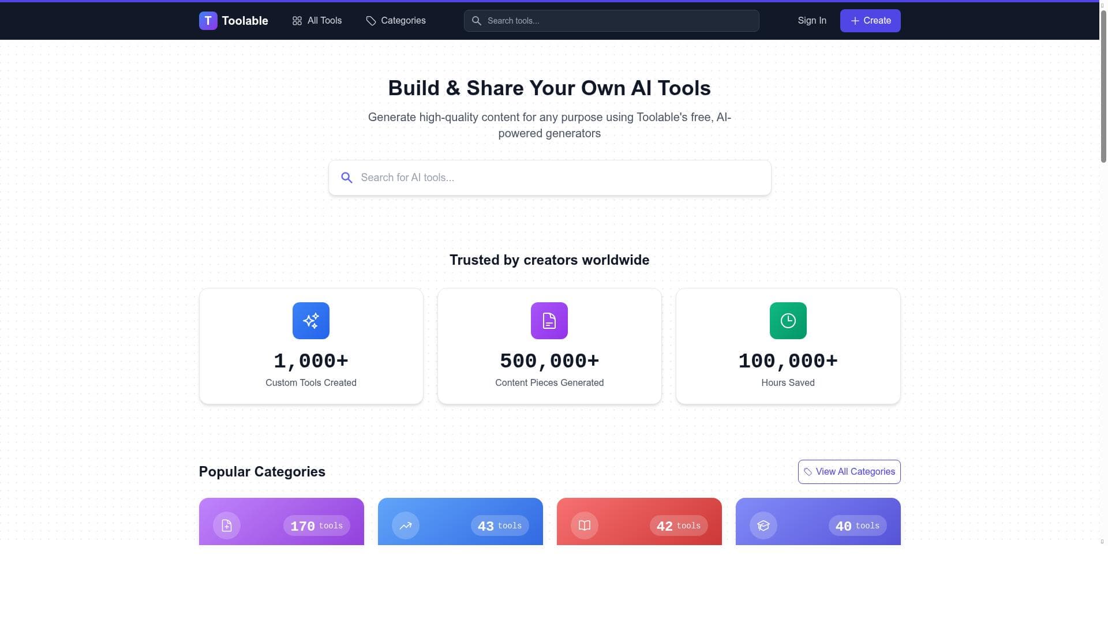Click the magnifier icon in navbar search

click(477, 21)
